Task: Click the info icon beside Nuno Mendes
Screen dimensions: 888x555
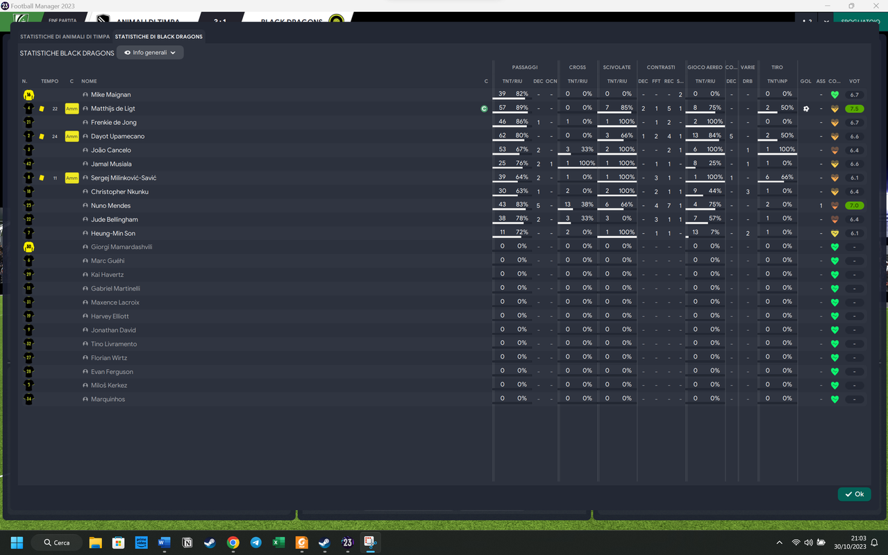Action: (x=85, y=205)
